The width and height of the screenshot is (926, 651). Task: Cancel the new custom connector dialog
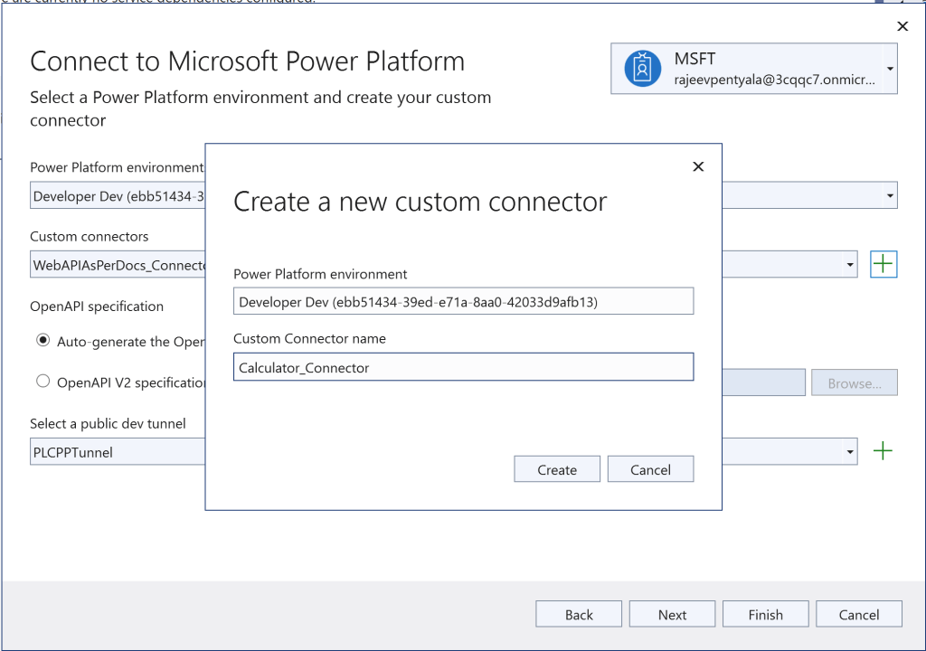(x=650, y=469)
